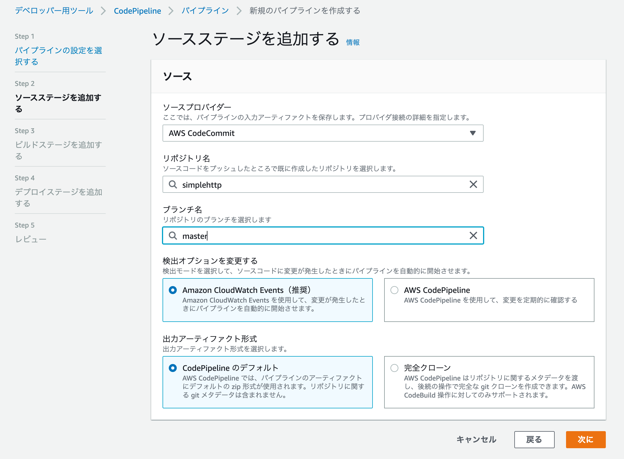624x459 pixels.
Task: Click the 次に button
Action: [x=586, y=439]
